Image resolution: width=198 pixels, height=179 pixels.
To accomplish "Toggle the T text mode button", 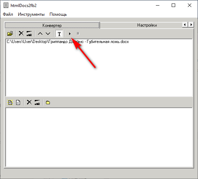I will click(59, 34).
